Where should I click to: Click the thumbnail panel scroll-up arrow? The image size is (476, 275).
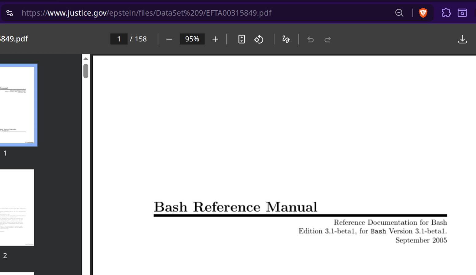click(86, 59)
